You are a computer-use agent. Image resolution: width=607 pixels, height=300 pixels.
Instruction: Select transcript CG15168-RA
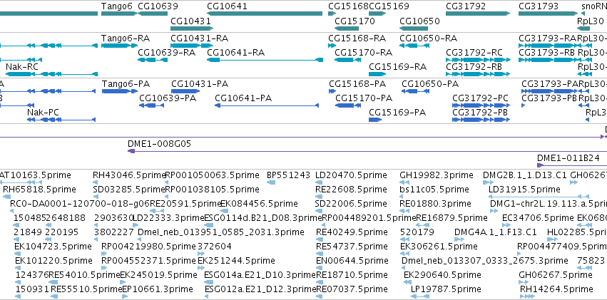[357, 38]
